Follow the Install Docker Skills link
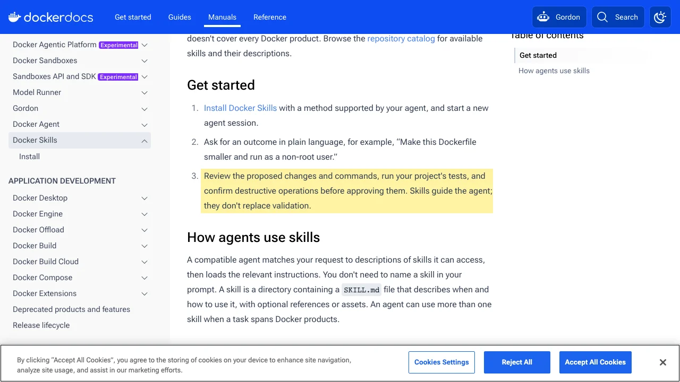Viewport: 680px width, 382px height. [240, 108]
